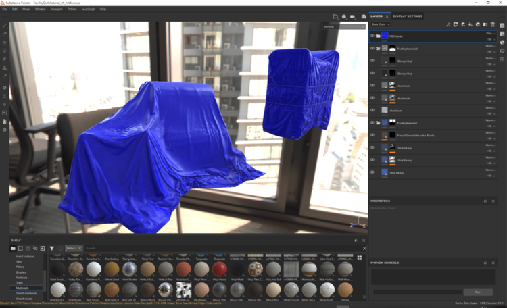Select the Paint brush tool

tap(5, 26)
